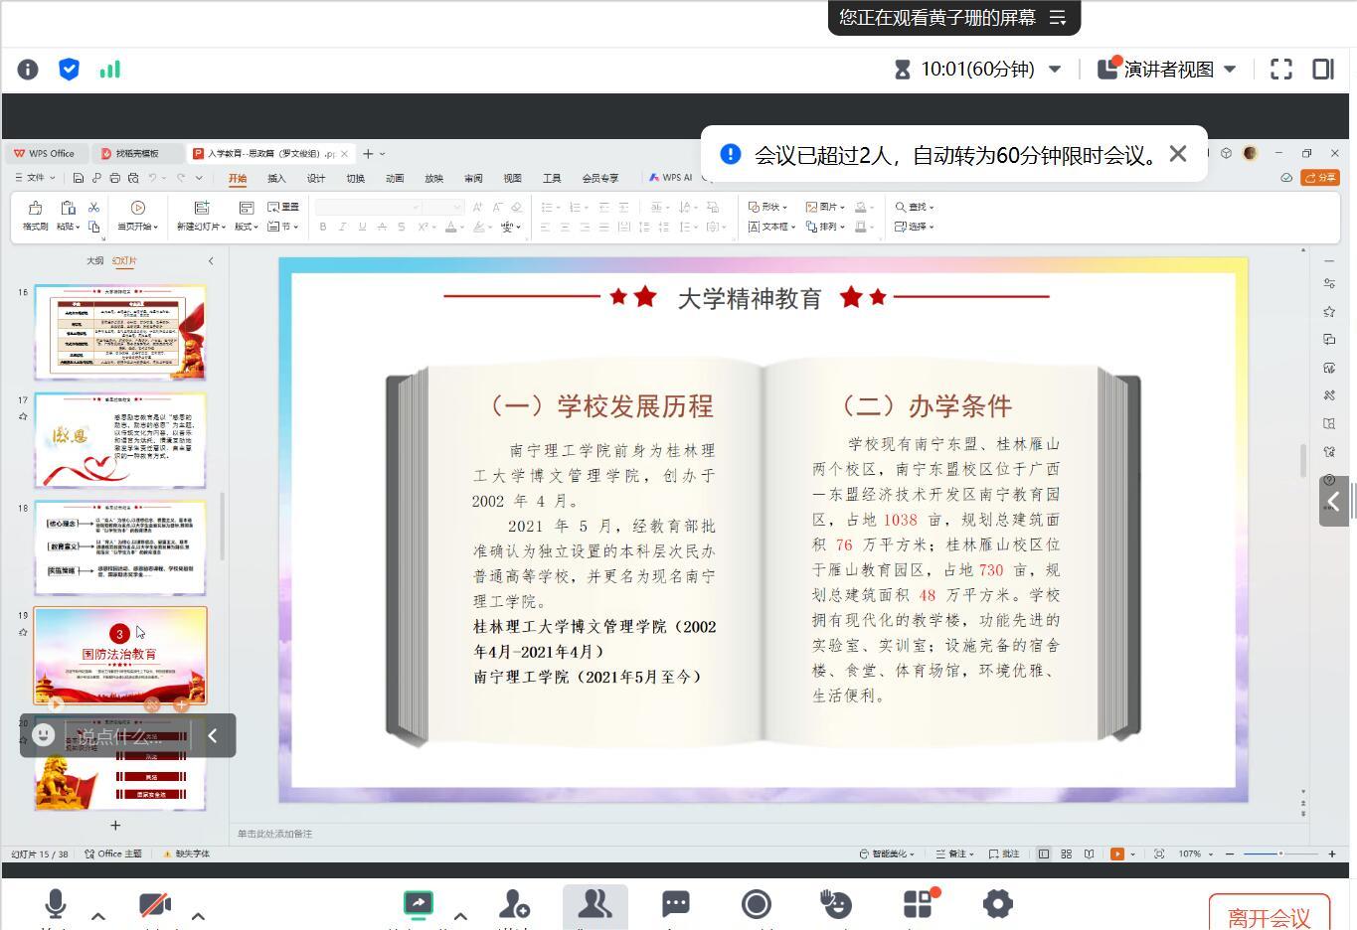Toggle the microphone mute in meeting bar
The height and width of the screenshot is (930, 1357).
coord(56,904)
